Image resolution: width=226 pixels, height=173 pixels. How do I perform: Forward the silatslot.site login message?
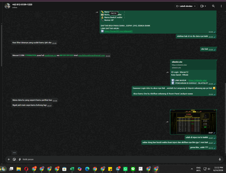pos(167,73)
